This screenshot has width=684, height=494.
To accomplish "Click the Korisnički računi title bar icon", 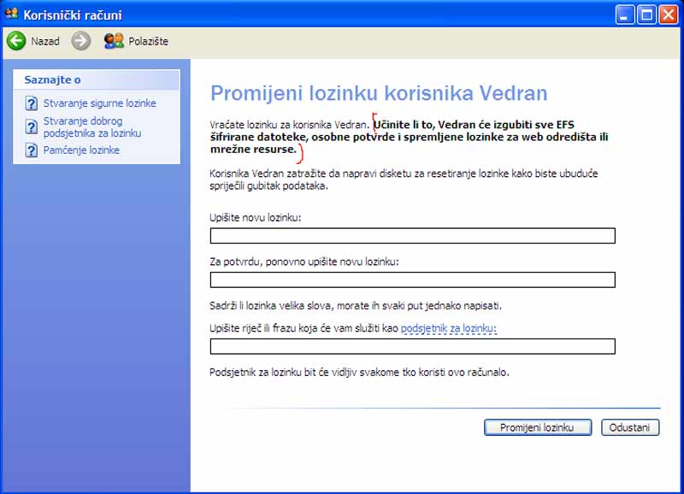I will tap(12, 14).
